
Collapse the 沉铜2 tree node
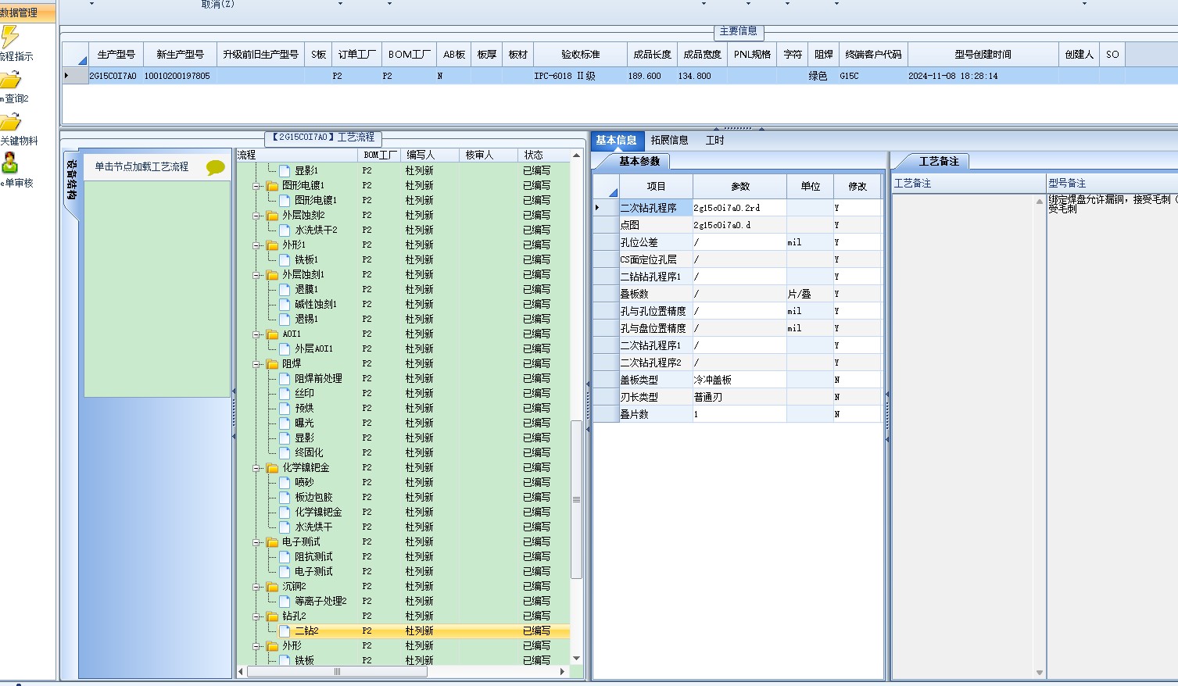coord(256,587)
